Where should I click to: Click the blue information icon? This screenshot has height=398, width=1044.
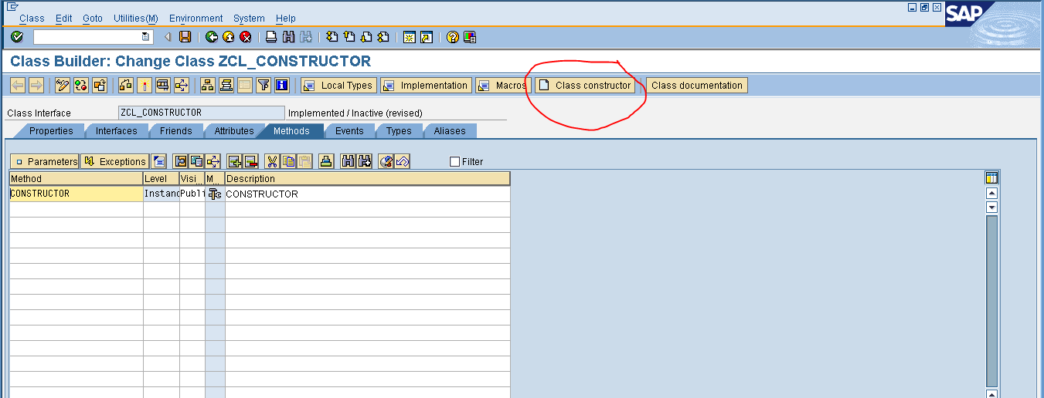(x=282, y=85)
